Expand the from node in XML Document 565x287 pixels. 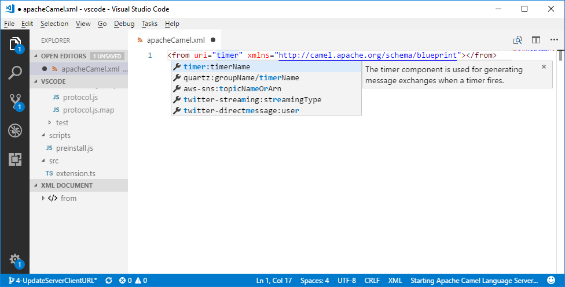[43, 198]
